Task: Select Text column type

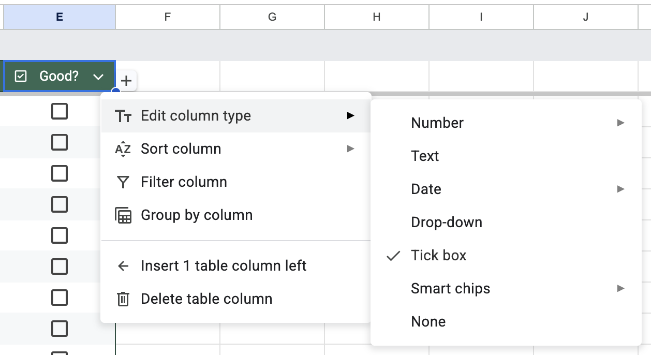Action: pos(425,156)
